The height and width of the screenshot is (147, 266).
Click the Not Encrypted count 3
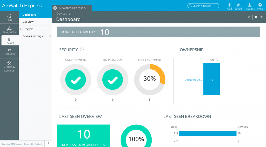click(x=149, y=100)
